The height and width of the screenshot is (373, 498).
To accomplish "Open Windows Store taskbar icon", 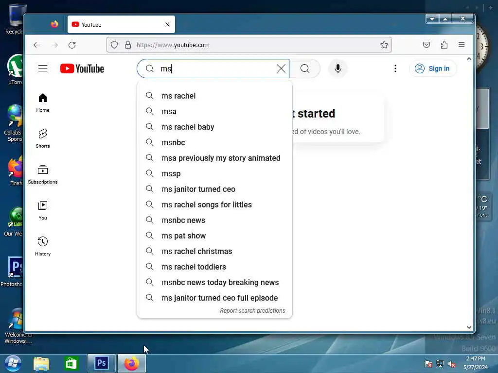I will point(71,363).
